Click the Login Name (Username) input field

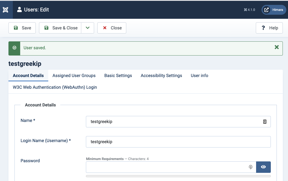coord(178,142)
